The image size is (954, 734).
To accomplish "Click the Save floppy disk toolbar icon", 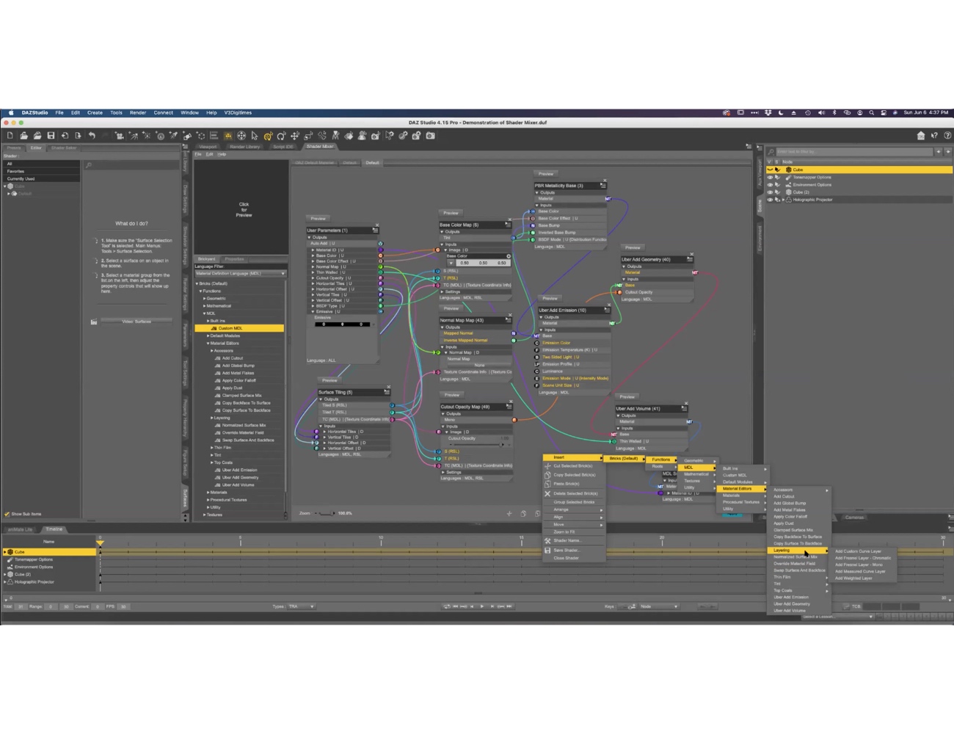I will point(51,136).
